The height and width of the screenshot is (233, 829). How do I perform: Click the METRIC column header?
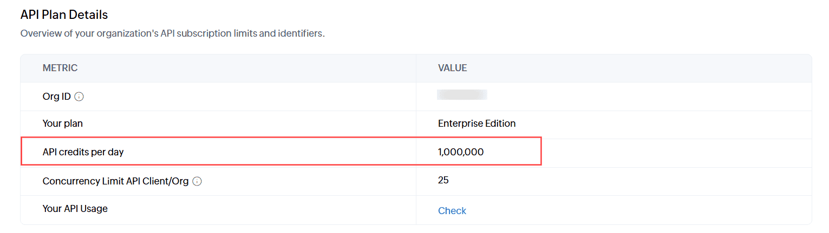(x=60, y=68)
